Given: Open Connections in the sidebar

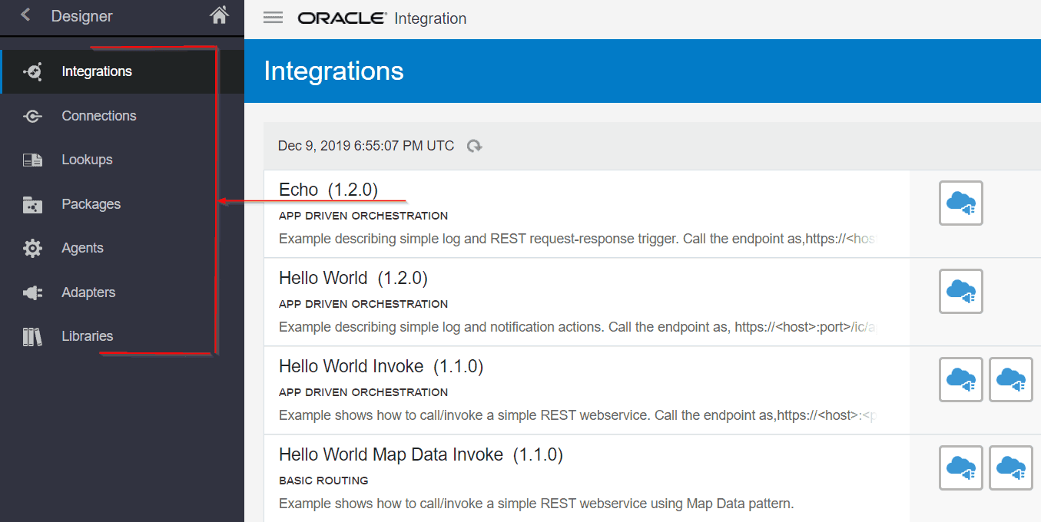Looking at the screenshot, I should (x=98, y=116).
